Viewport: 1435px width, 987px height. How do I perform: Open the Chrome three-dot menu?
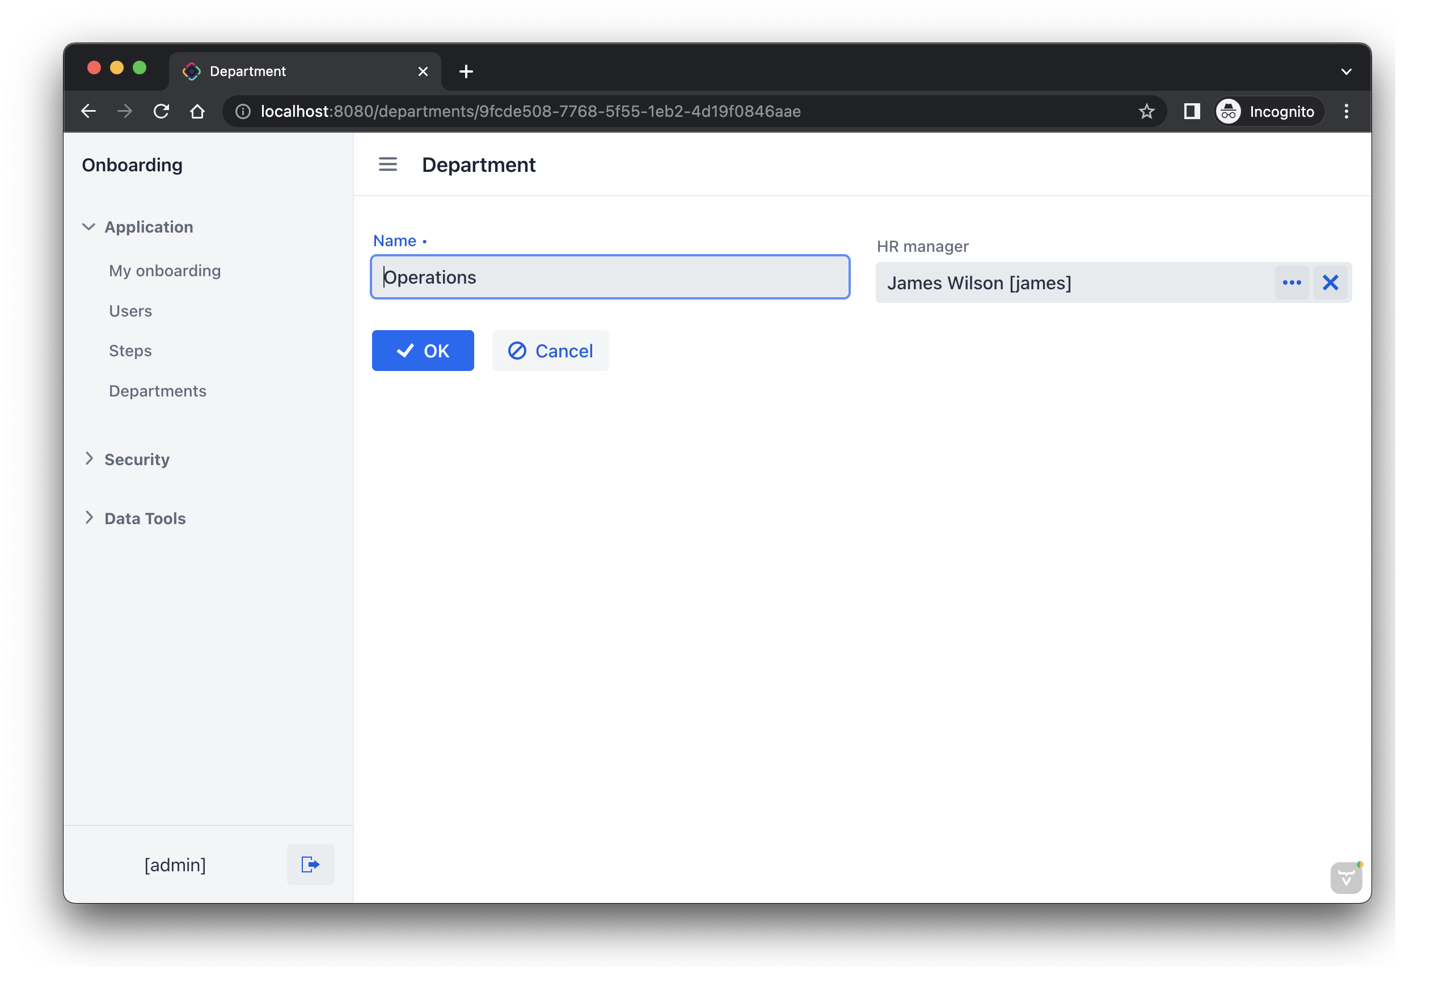tap(1346, 111)
